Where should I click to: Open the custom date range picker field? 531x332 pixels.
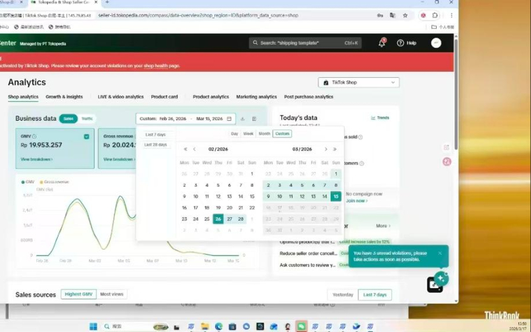tap(186, 119)
